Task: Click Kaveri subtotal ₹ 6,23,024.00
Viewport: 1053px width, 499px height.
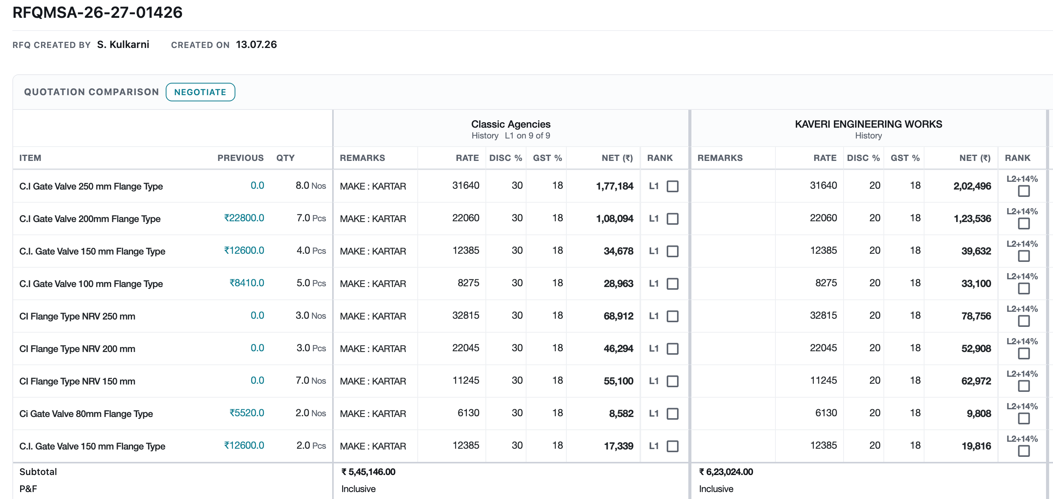Action: point(726,472)
